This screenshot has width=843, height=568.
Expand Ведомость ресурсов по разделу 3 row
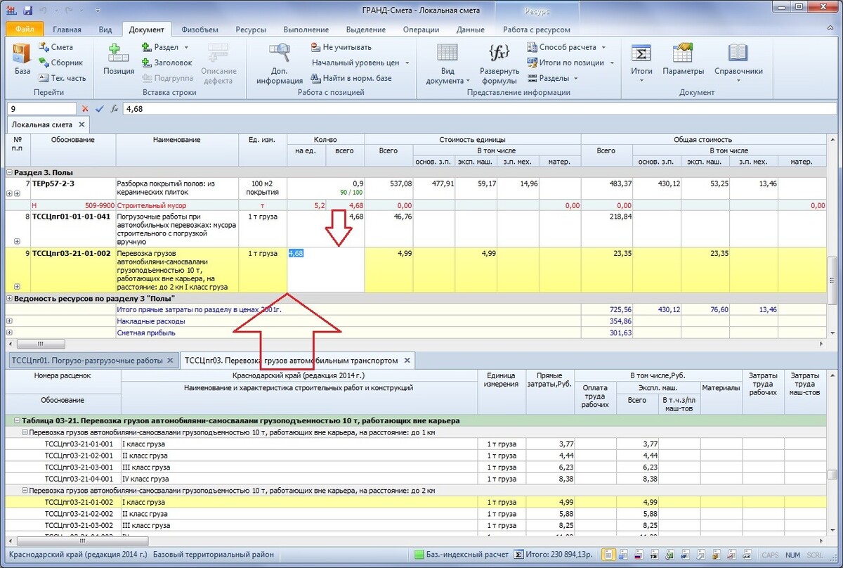coord(9,299)
